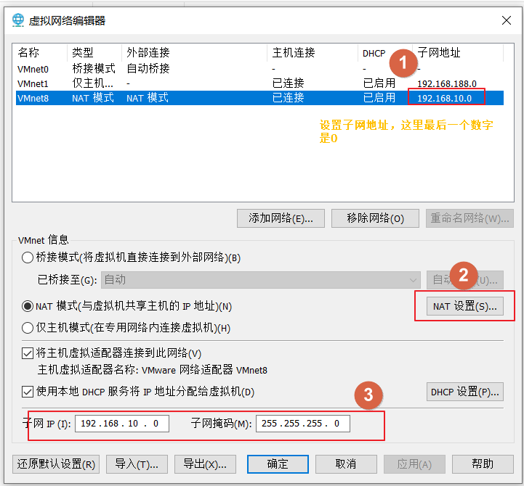This screenshot has height=486, width=524.
Task: Open the 已桥接至 dropdown
Action: pyautogui.click(x=261, y=280)
